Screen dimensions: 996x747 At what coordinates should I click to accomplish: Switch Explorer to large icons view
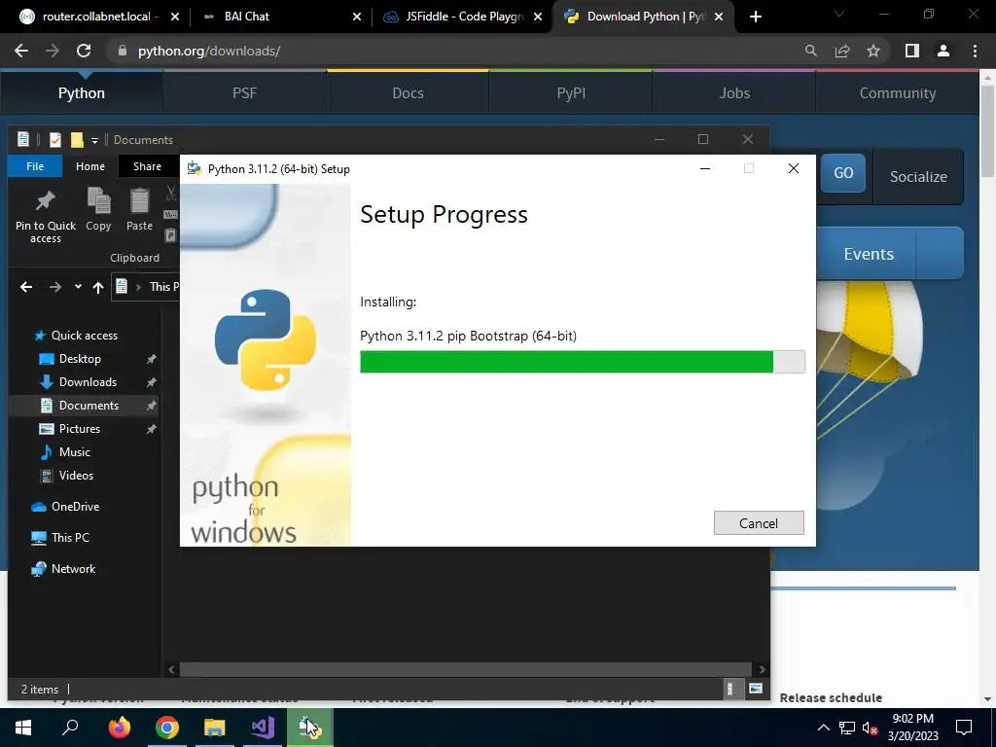click(755, 689)
